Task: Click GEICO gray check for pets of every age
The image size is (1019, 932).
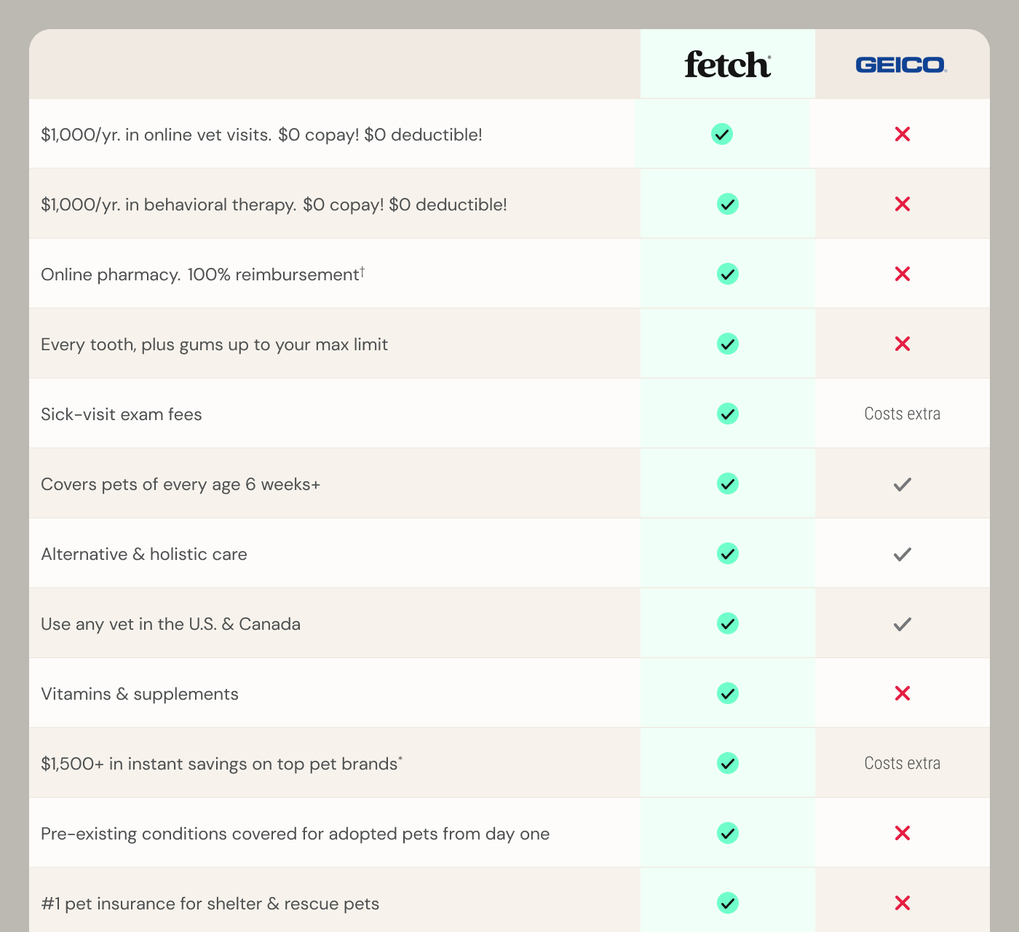Action: pyautogui.click(x=903, y=484)
